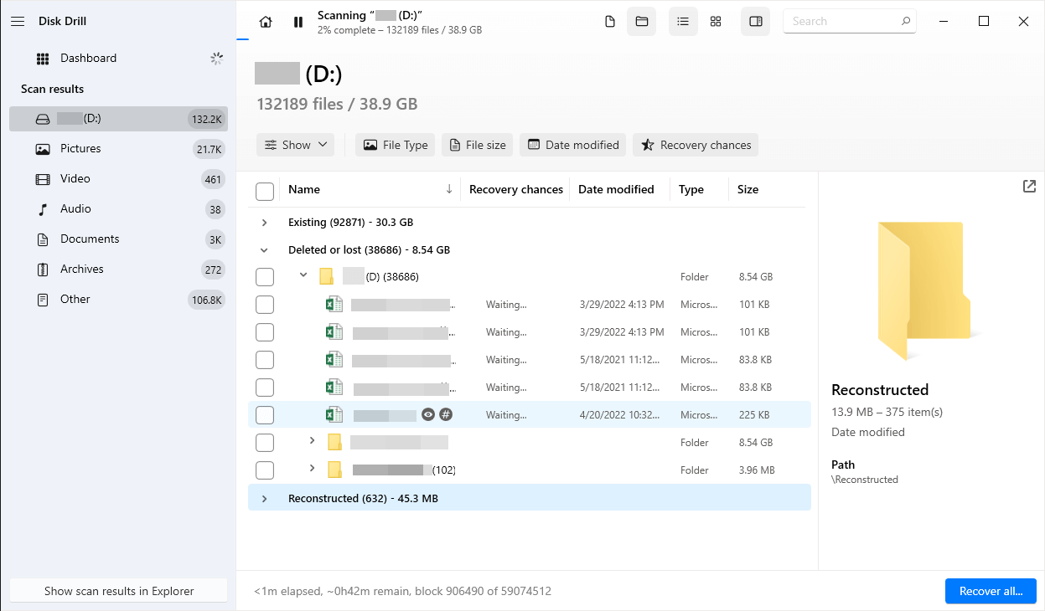
Task: Tick the select-all checkbox in header
Action: 265,192
